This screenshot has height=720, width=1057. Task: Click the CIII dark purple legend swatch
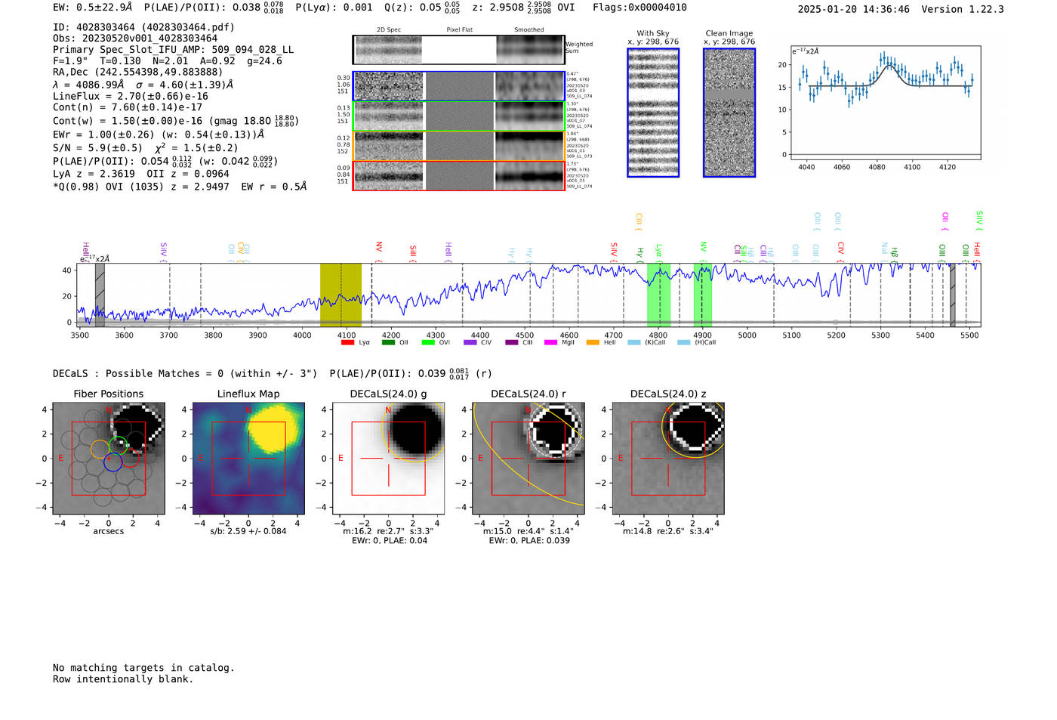coord(512,342)
